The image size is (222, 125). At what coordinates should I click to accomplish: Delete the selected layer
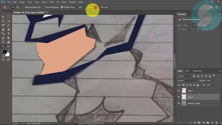coord(216,123)
